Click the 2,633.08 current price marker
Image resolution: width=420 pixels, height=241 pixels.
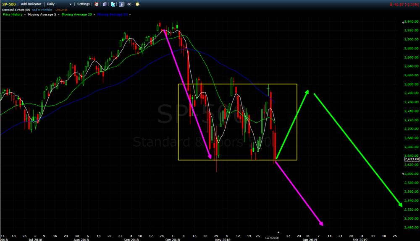click(x=411, y=159)
